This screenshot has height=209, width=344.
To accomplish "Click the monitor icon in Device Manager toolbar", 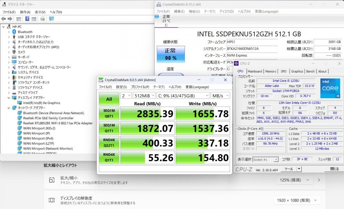I will click(51, 19).
